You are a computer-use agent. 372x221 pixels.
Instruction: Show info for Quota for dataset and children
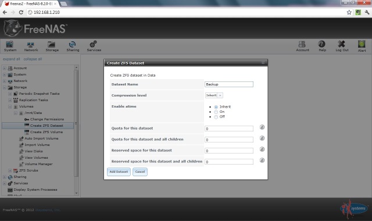click(x=262, y=138)
